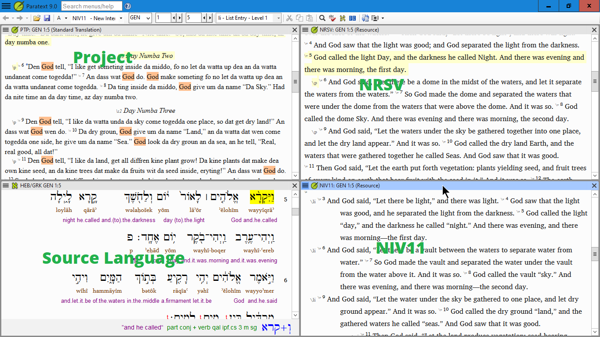Click the NIV11 panel scroll up arrow
600x337 pixels.
[x=595, y=194]
